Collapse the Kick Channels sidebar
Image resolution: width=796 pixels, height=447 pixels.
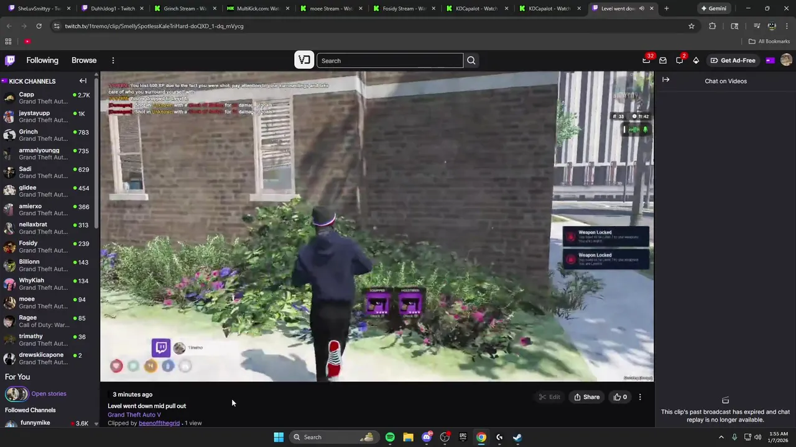pyautogui.click(x=83, y=81)
